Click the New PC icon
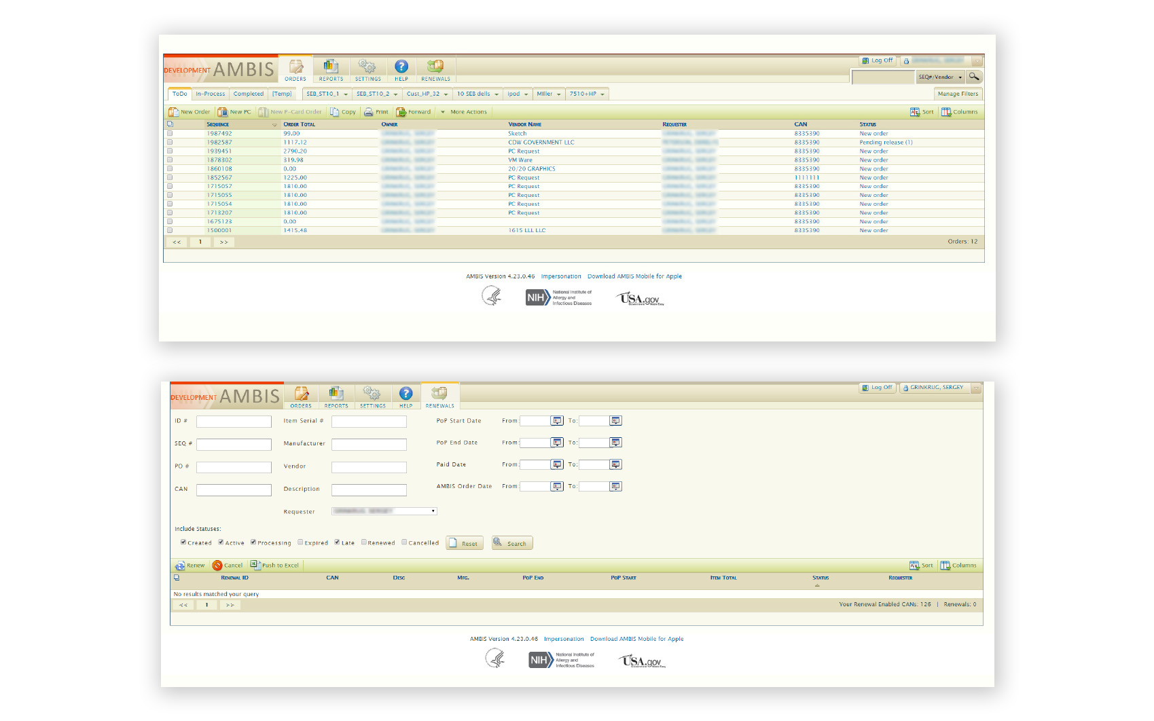This screenshot has height=721, width=1154. point(223,112)
